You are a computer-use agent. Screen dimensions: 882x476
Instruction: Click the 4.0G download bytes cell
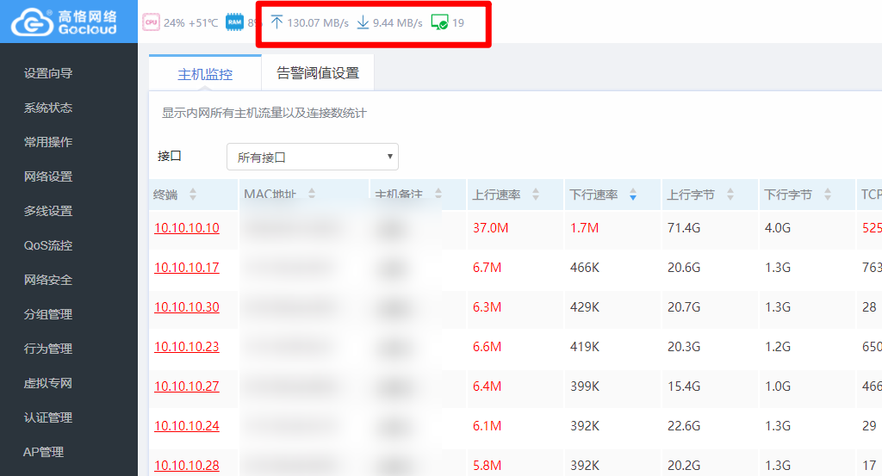[x=778, y=227]
